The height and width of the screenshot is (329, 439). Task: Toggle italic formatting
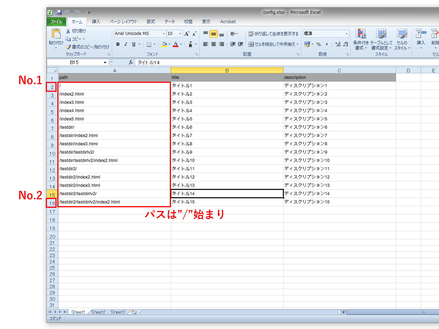click(x=126, y=44)
